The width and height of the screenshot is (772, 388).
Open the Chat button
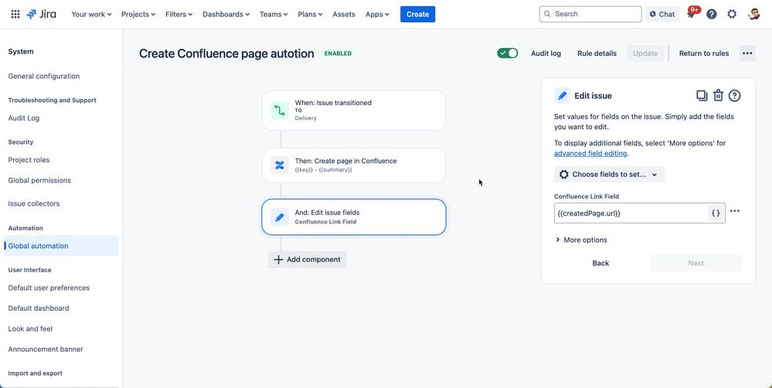click(x=662, y=14)
